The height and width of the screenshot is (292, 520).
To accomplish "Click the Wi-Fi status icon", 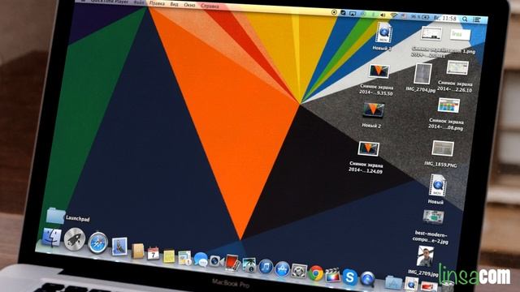I will (393, 15).
